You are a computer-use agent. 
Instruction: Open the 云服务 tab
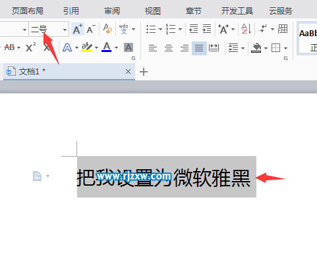click(x=281, y=11)
